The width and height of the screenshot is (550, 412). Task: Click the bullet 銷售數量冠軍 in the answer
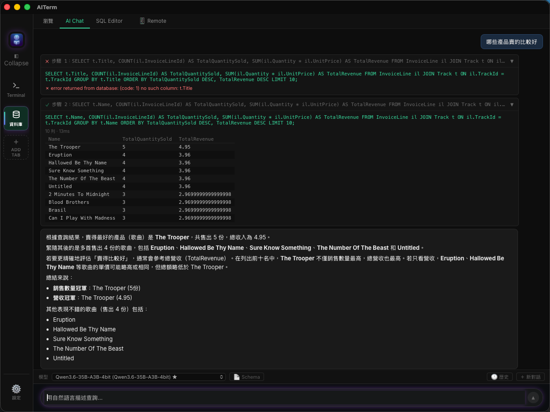click(96, 288)
